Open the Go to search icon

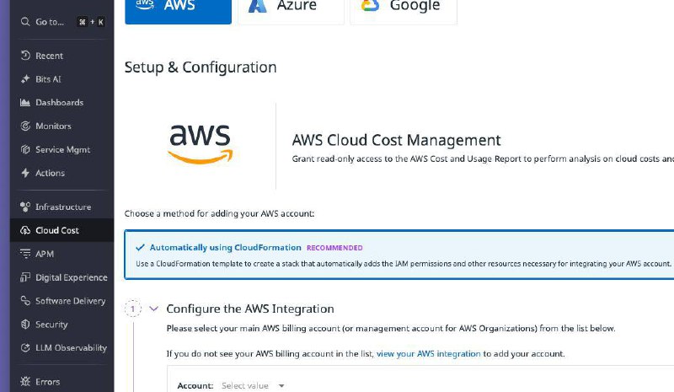pos(25,22)
